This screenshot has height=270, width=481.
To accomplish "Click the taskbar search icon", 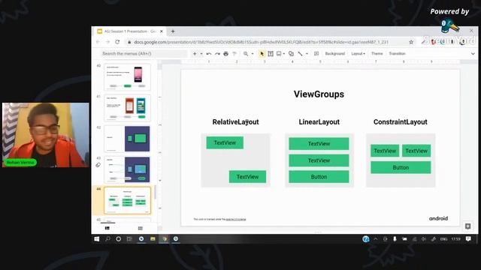I will pos(107,238).
